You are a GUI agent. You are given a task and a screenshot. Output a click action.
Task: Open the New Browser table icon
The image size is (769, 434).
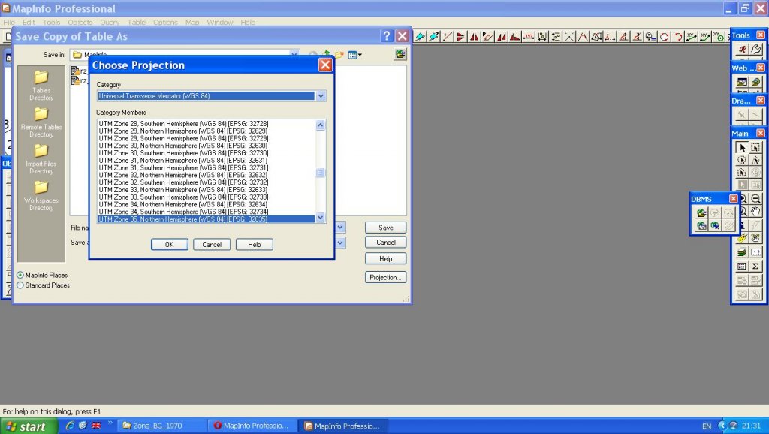pos(742,267)
